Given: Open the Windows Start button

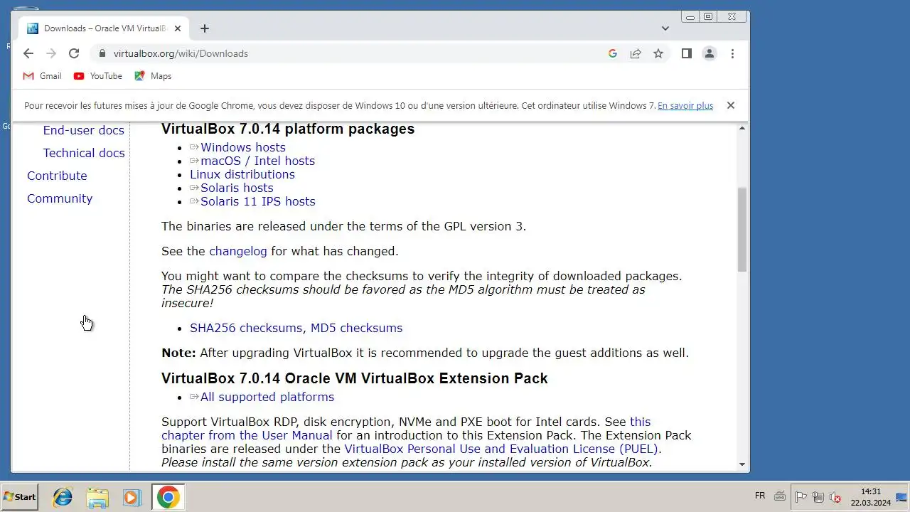Looking at the screenshot, I should [x=19, y=497].
